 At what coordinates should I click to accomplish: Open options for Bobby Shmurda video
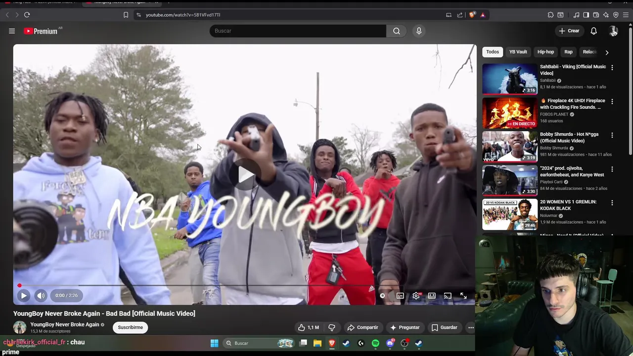pyautogui.click(x=612, y=135)
